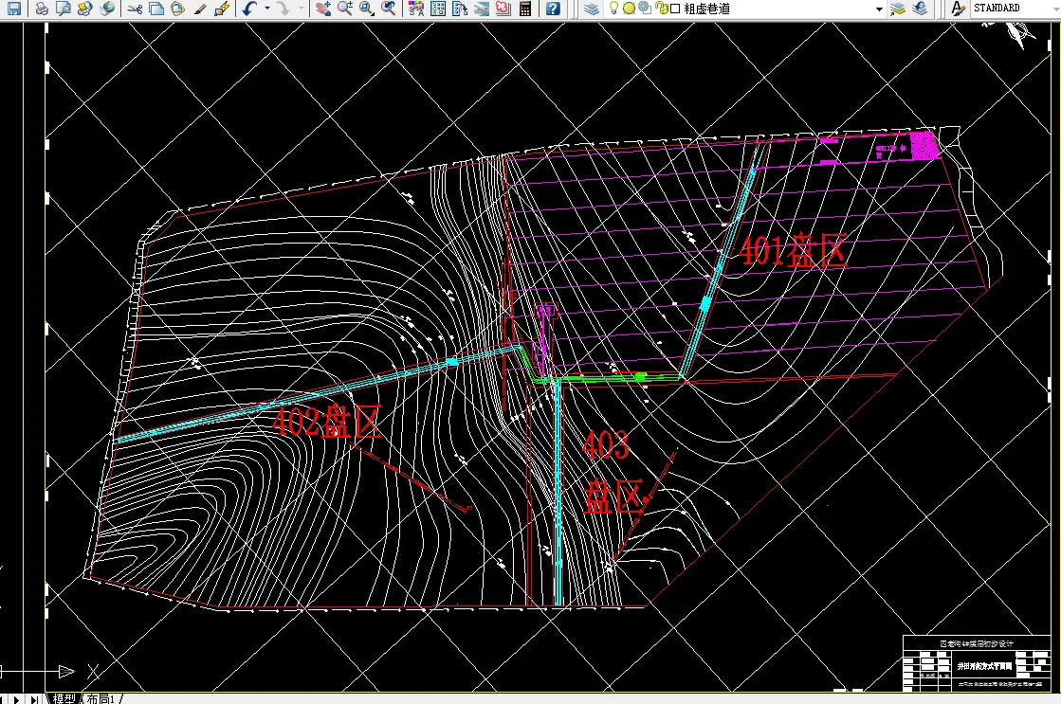Click the Plot printer icon

click(x=42, y=9)
